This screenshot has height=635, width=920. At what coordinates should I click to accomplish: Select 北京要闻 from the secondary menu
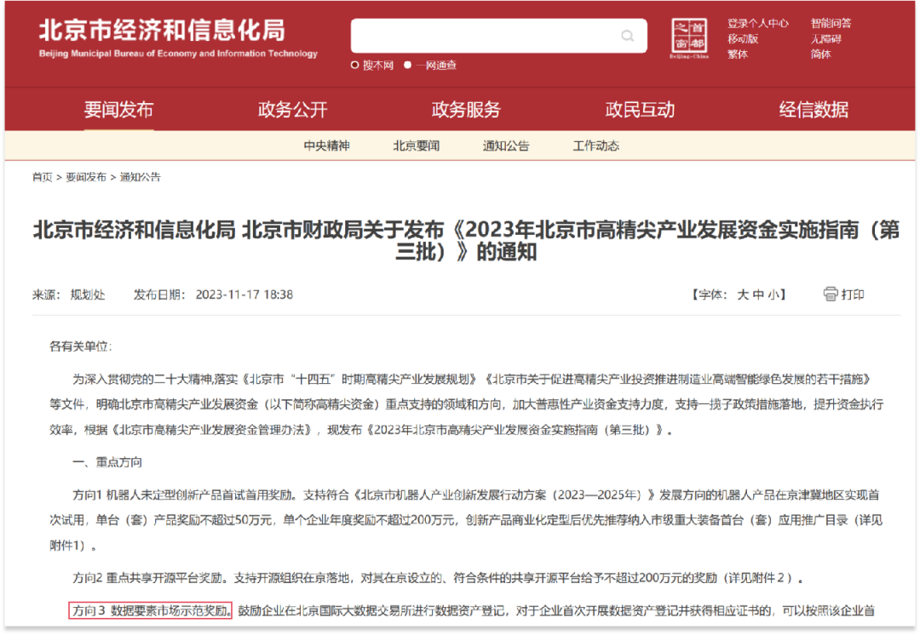pyautogui.click(x=416, y=146)
